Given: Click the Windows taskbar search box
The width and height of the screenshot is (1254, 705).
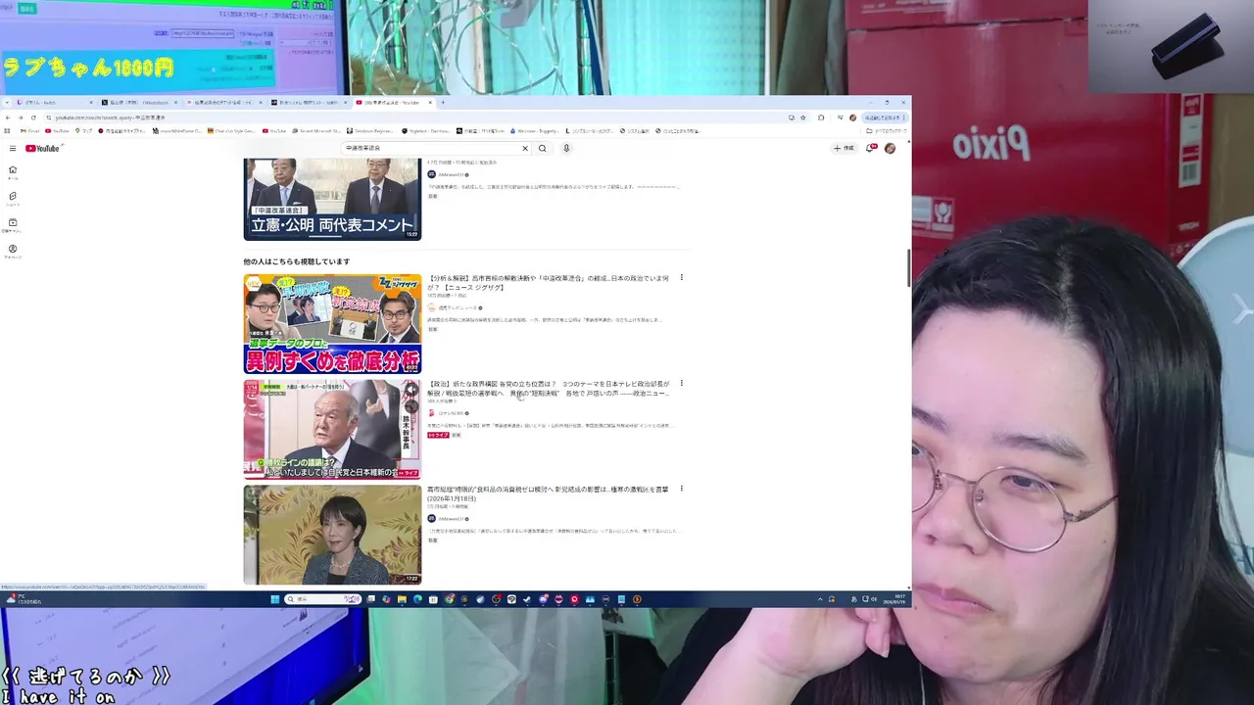Looking at the screenshot, I should click(324, 599).
